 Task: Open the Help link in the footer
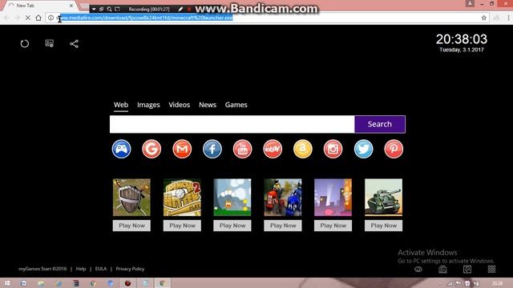click(81, 269)
